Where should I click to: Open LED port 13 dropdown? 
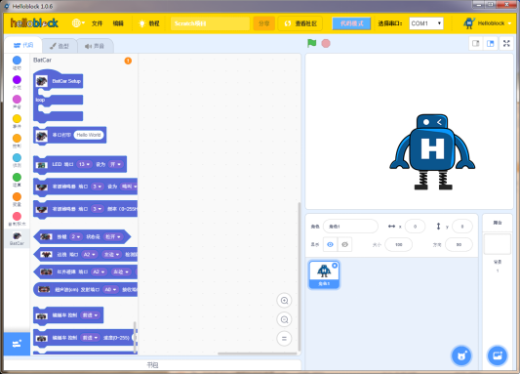84,164
